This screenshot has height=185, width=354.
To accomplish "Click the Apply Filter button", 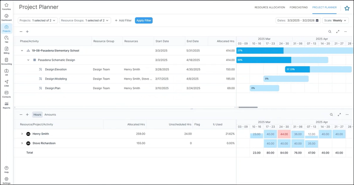I will click(x=144, y=21).
